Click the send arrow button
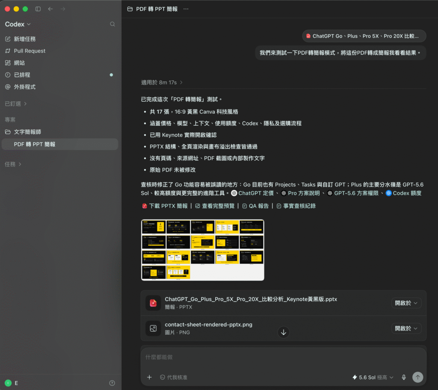This screenshot has width=438, height=390. (417, 377)
